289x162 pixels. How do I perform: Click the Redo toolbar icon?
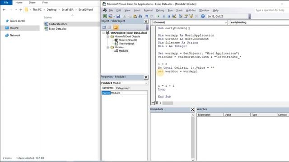click(152, 16)
